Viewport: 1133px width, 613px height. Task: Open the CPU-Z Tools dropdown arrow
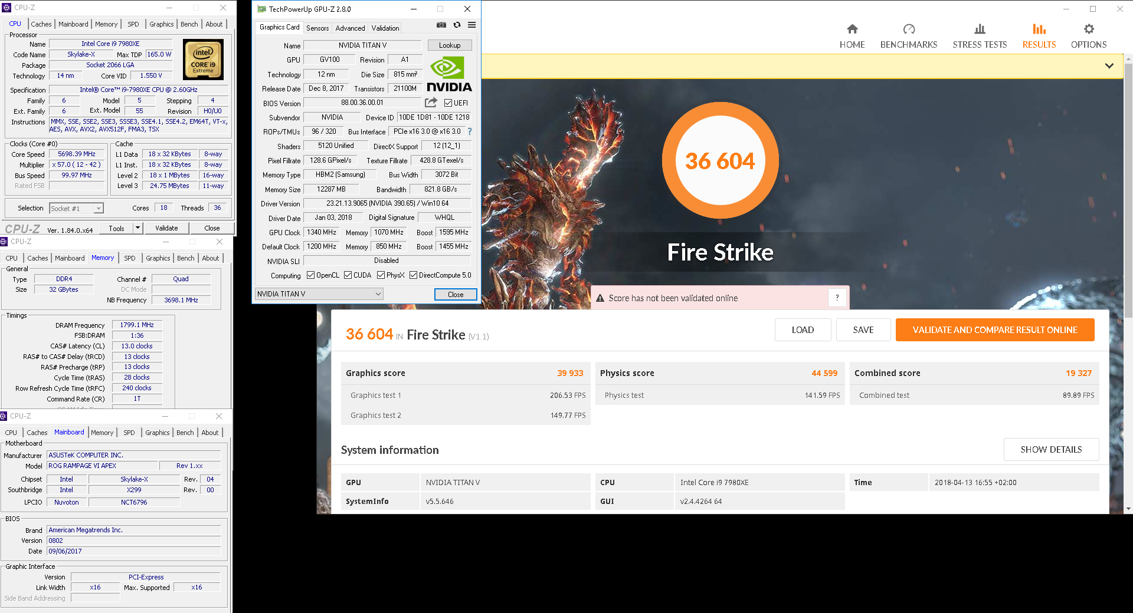click(x=137, y=228)
